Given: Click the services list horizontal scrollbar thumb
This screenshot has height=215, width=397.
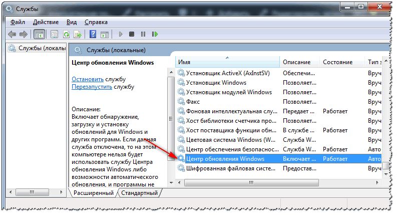Looking at the screenshot, I should pyautogui.click(x=251, y=182).
